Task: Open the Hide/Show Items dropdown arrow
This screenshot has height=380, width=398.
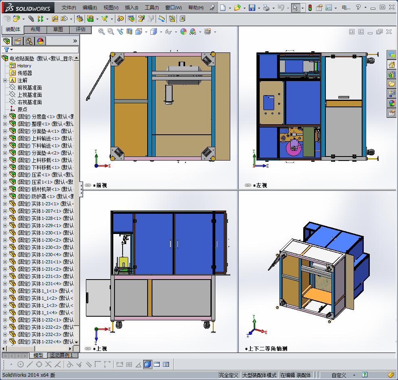Action: (176, 32)
